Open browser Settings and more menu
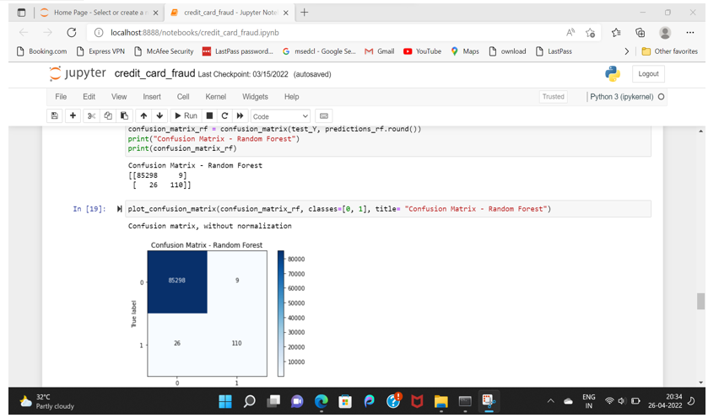 690,33
